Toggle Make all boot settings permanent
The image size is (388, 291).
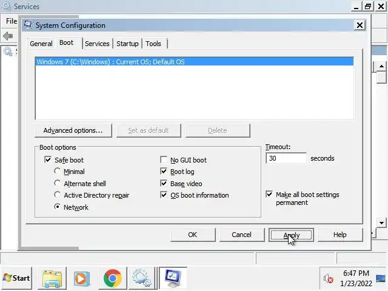coord(269,194)
